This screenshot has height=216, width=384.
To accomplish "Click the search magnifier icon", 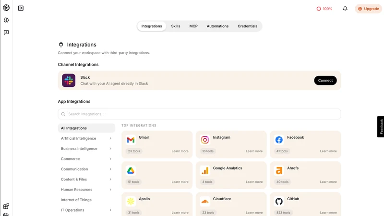I will point(63,114).
